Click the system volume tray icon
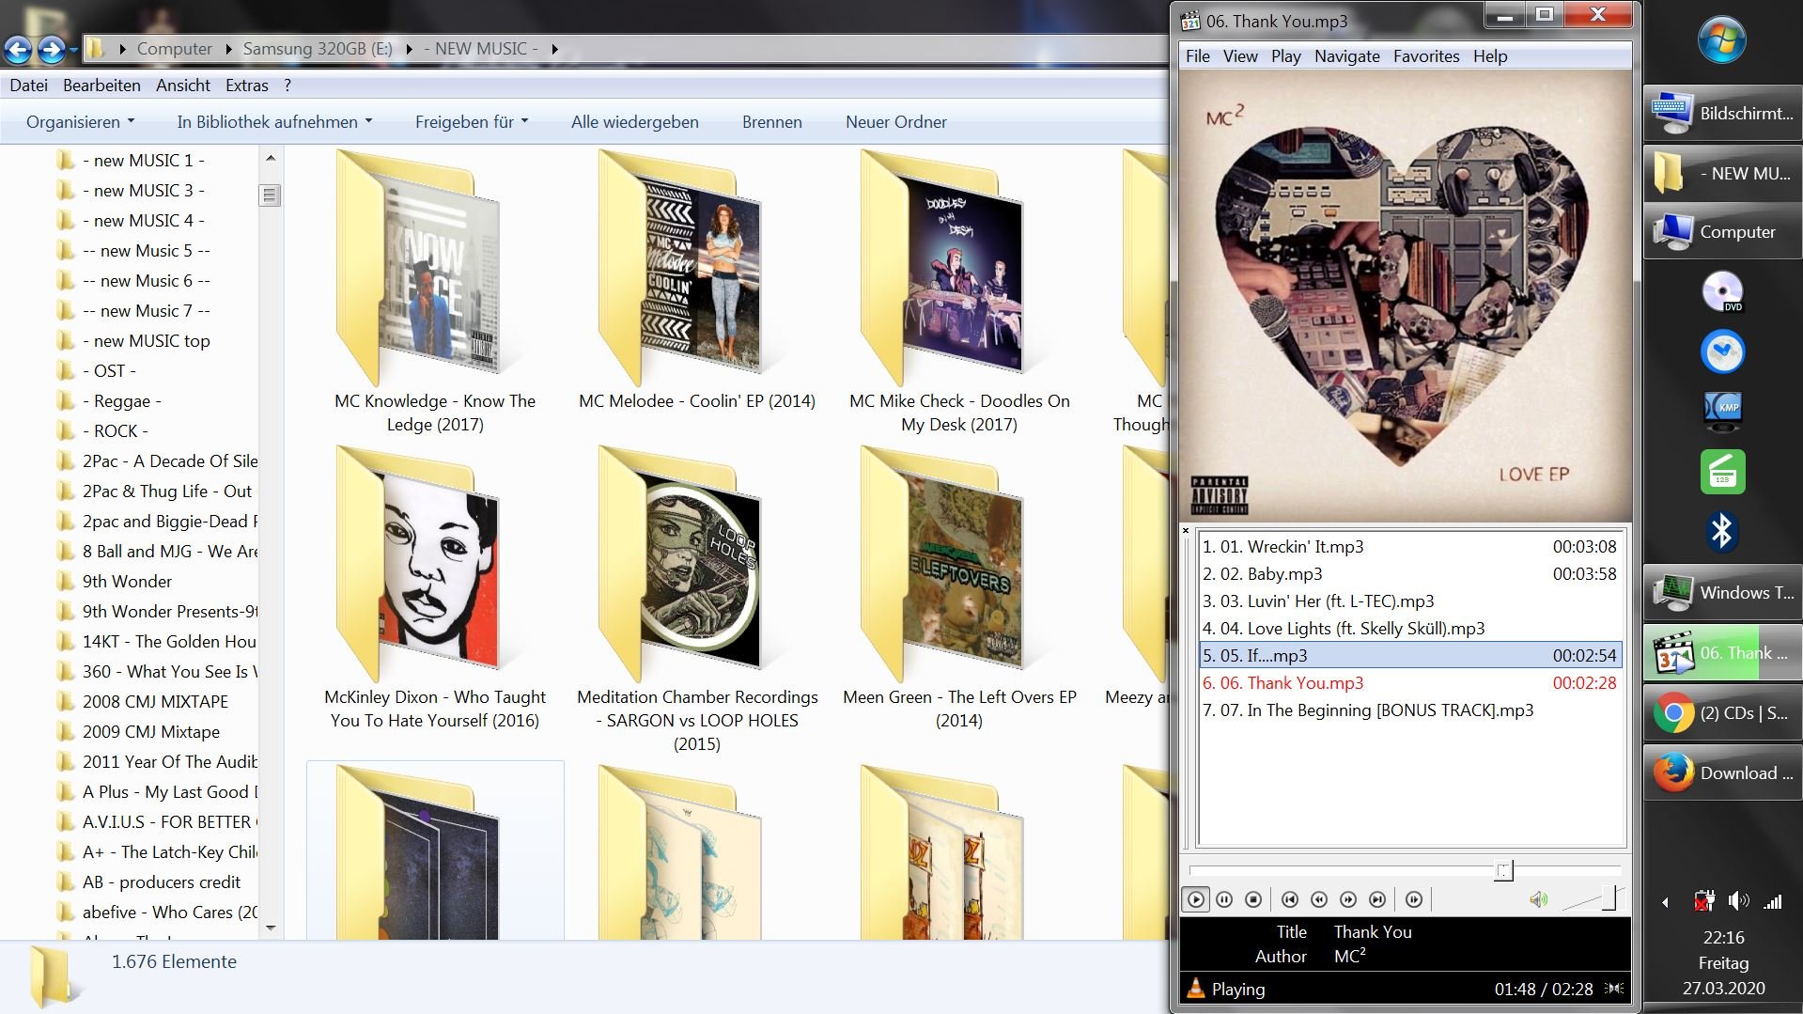 pos(1738,900)
